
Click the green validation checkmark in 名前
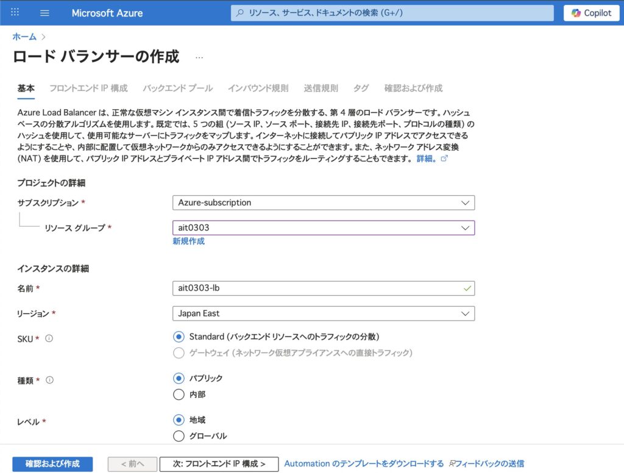tap(467, 288)
